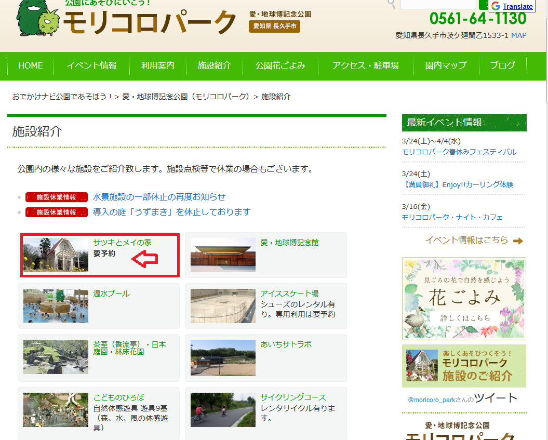Open the 利用案内 menu item
Screen dimensions: 548x440
pos(157,65)
